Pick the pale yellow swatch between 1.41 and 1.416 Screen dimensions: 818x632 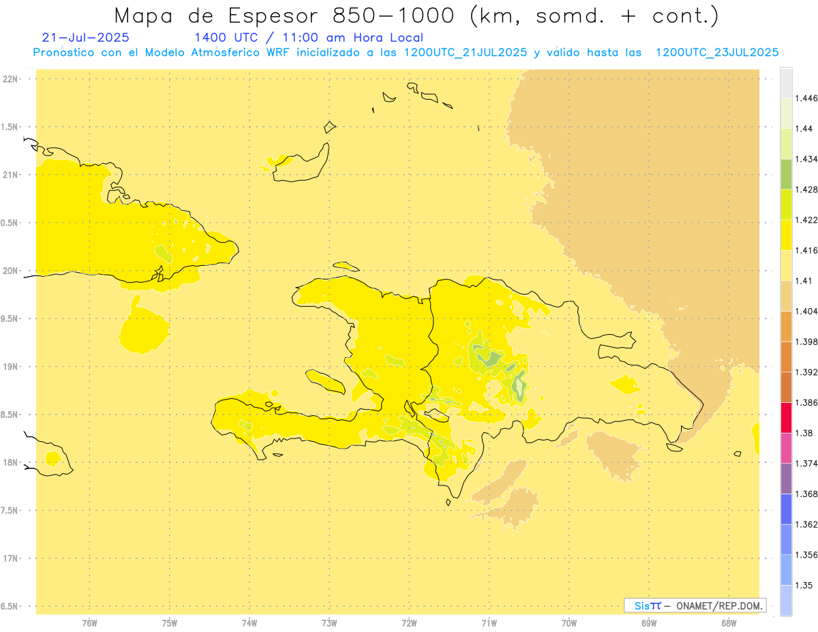point(787,265)
